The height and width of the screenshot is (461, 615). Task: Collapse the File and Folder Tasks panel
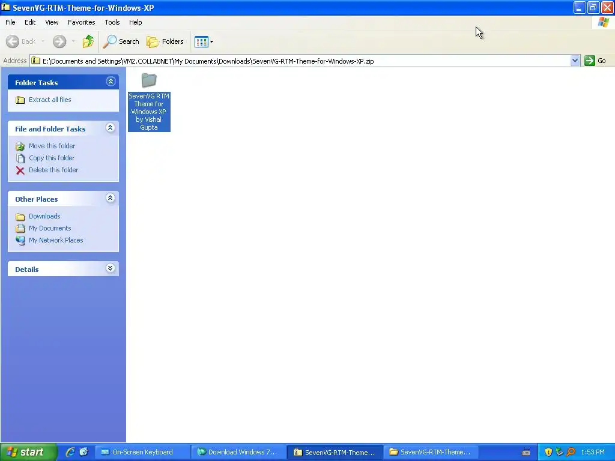click(x=111, y=128)
